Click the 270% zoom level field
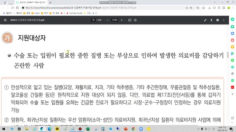 point(115,20)
